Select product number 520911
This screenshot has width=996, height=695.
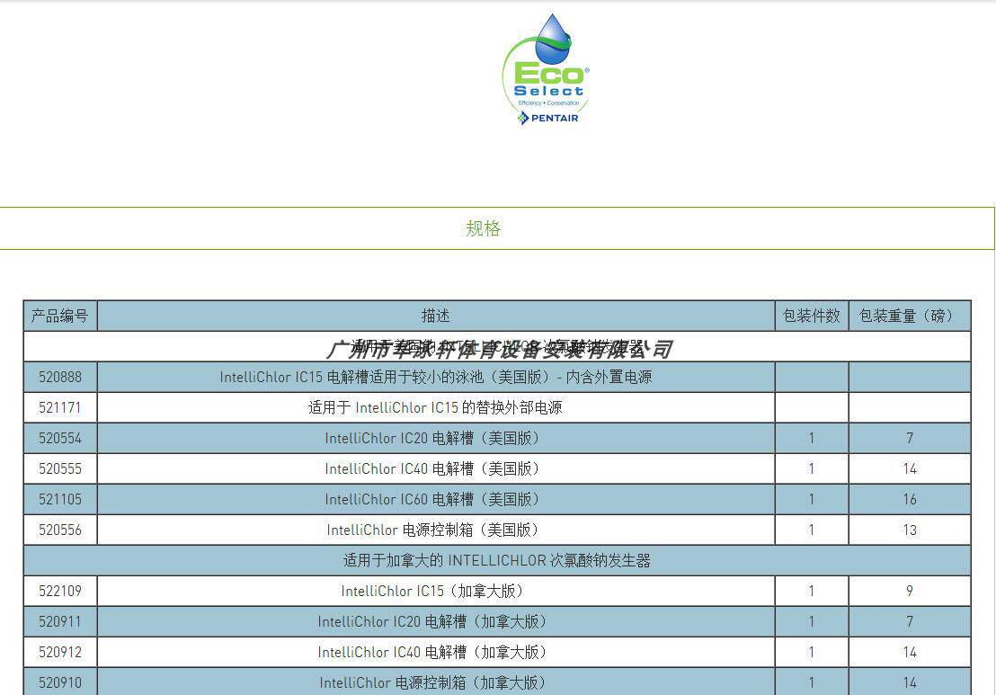click(x=59, y=621)
